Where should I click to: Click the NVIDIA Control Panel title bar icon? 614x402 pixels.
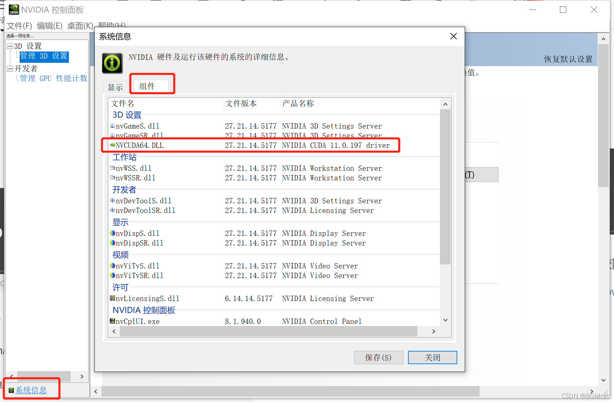(x=14, y=10)
